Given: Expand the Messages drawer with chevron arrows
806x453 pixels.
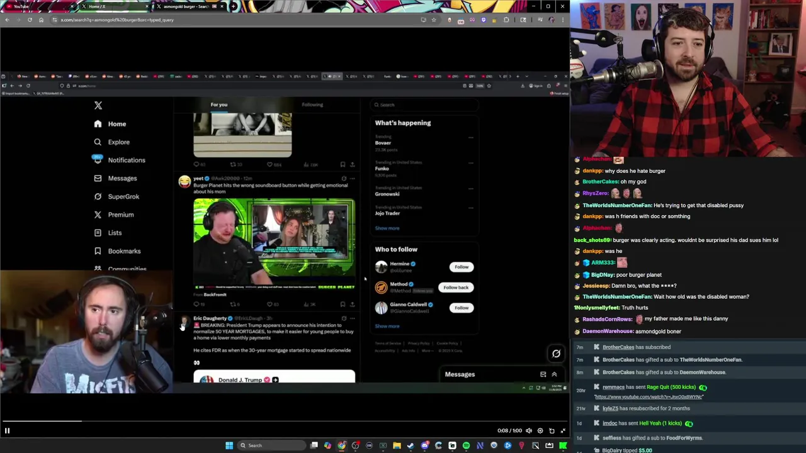Looking at the screenshot, I should click(x=554, y=374).
